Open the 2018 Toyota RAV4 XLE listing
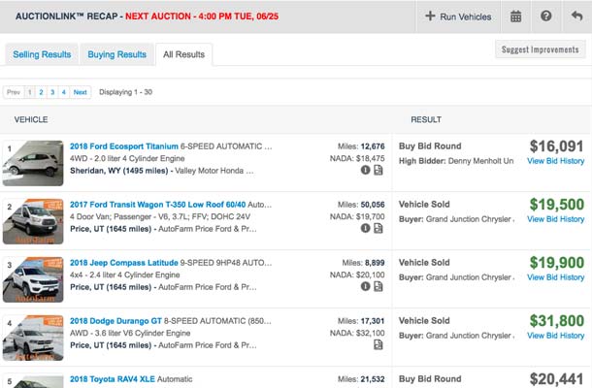 pos(113,379)
